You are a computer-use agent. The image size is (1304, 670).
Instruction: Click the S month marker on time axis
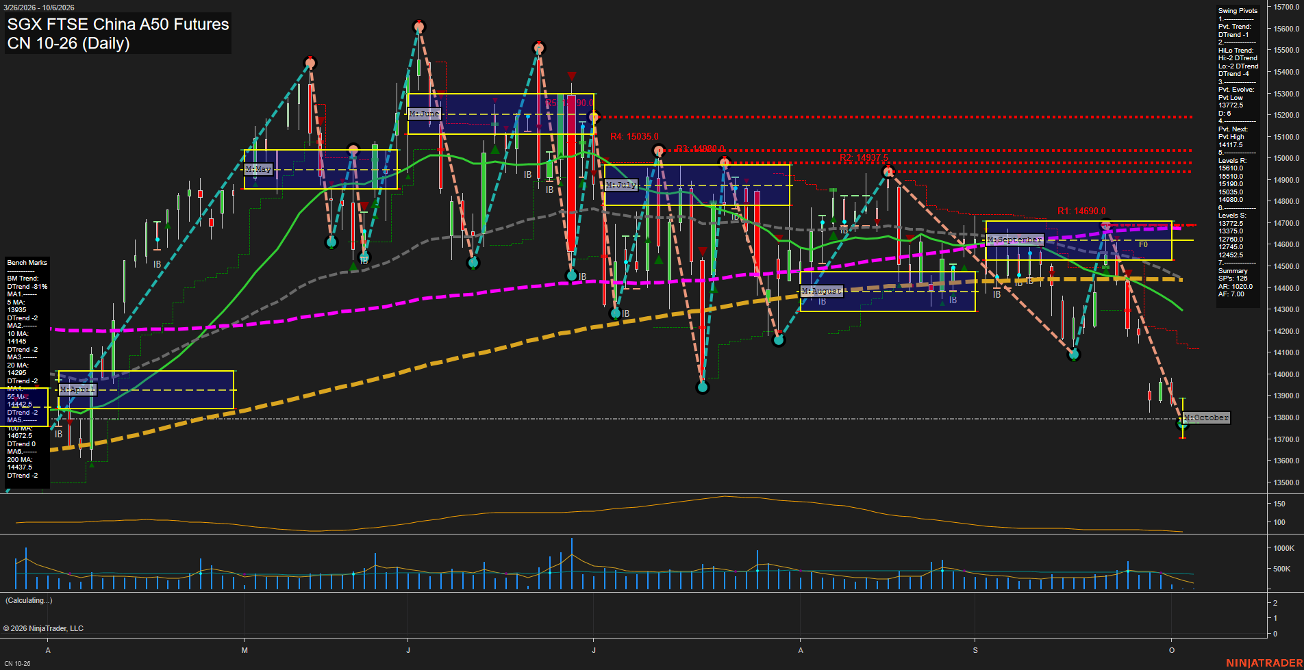pos(975,650)
